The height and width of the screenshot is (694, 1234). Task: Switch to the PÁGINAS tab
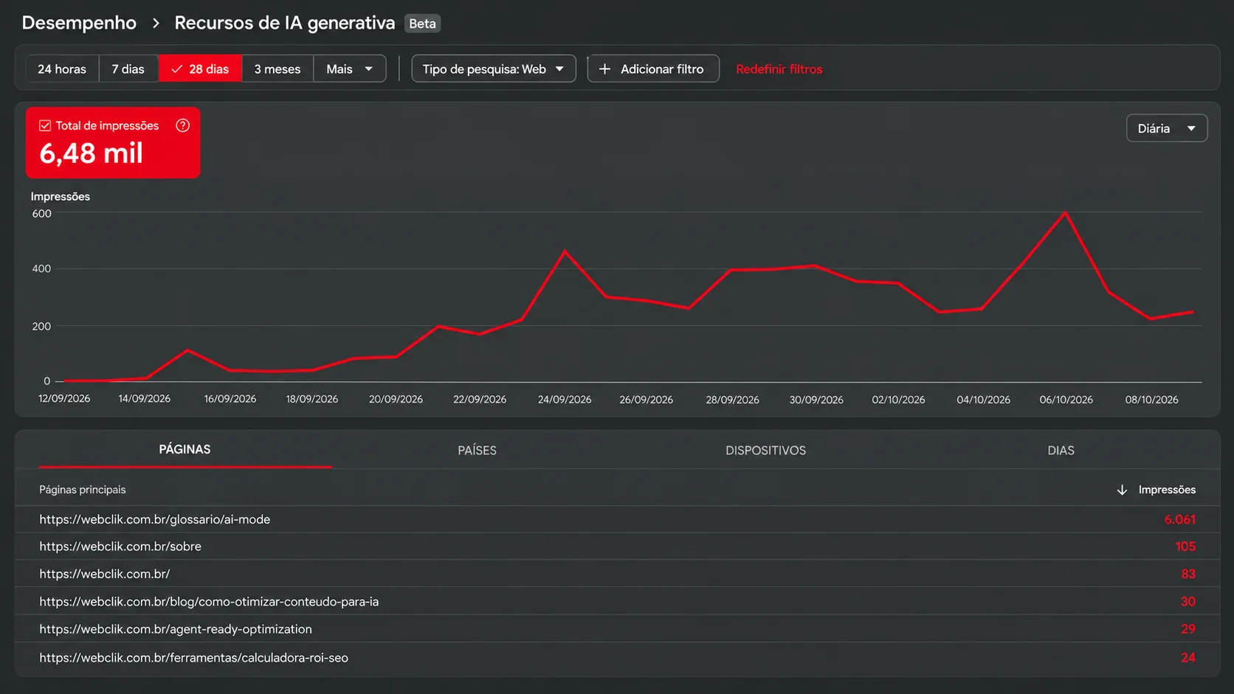(185, 449)
